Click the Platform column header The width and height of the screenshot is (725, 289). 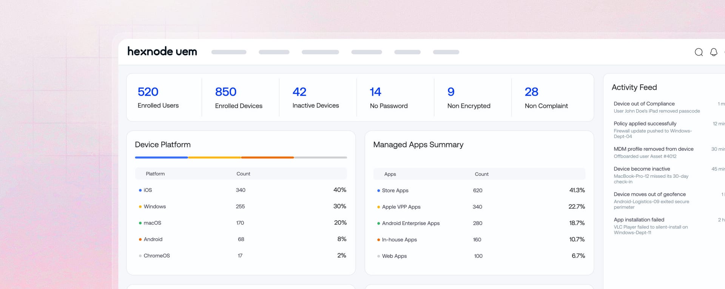[x=155, y=174]
